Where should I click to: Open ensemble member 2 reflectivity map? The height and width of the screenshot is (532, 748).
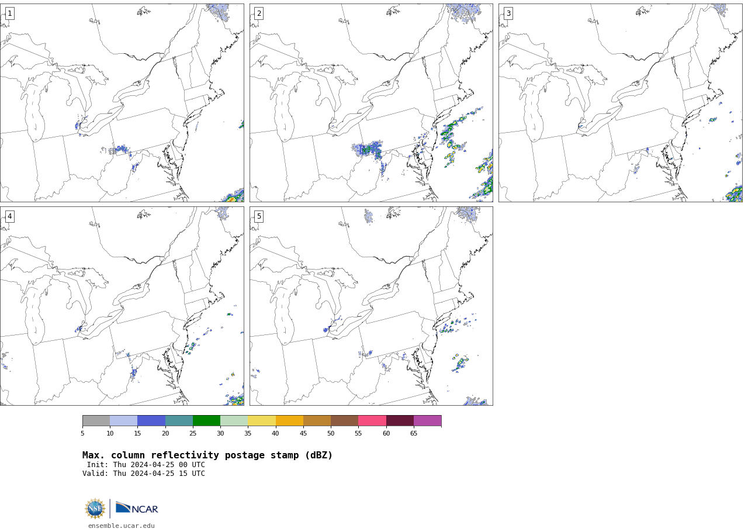(x=371, y=103)
